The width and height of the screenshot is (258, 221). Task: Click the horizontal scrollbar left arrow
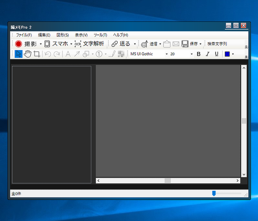click(x=98, y=180)
